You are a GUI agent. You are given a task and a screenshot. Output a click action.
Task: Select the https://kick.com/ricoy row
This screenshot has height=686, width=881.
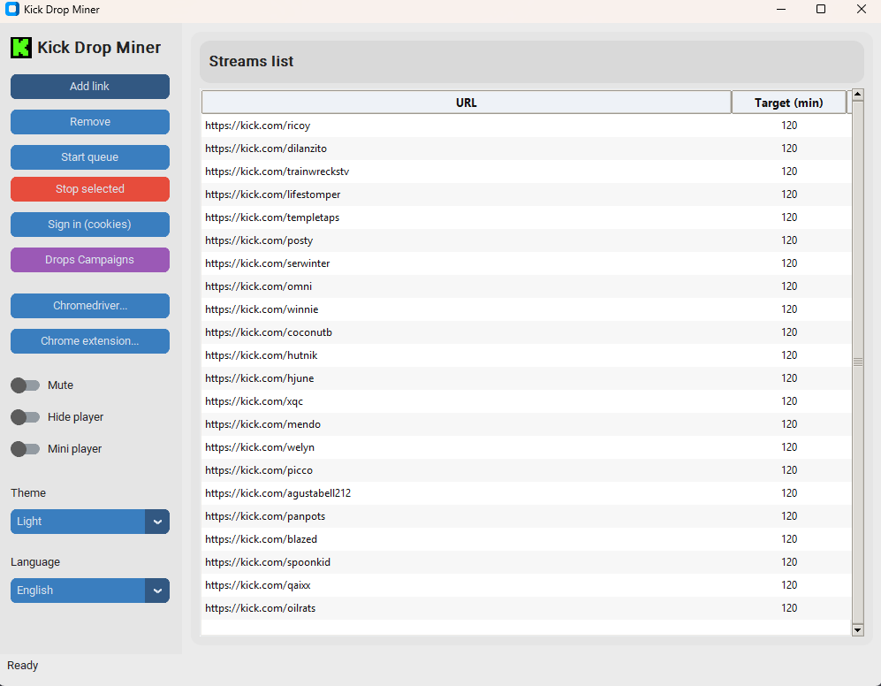point(527,126)
